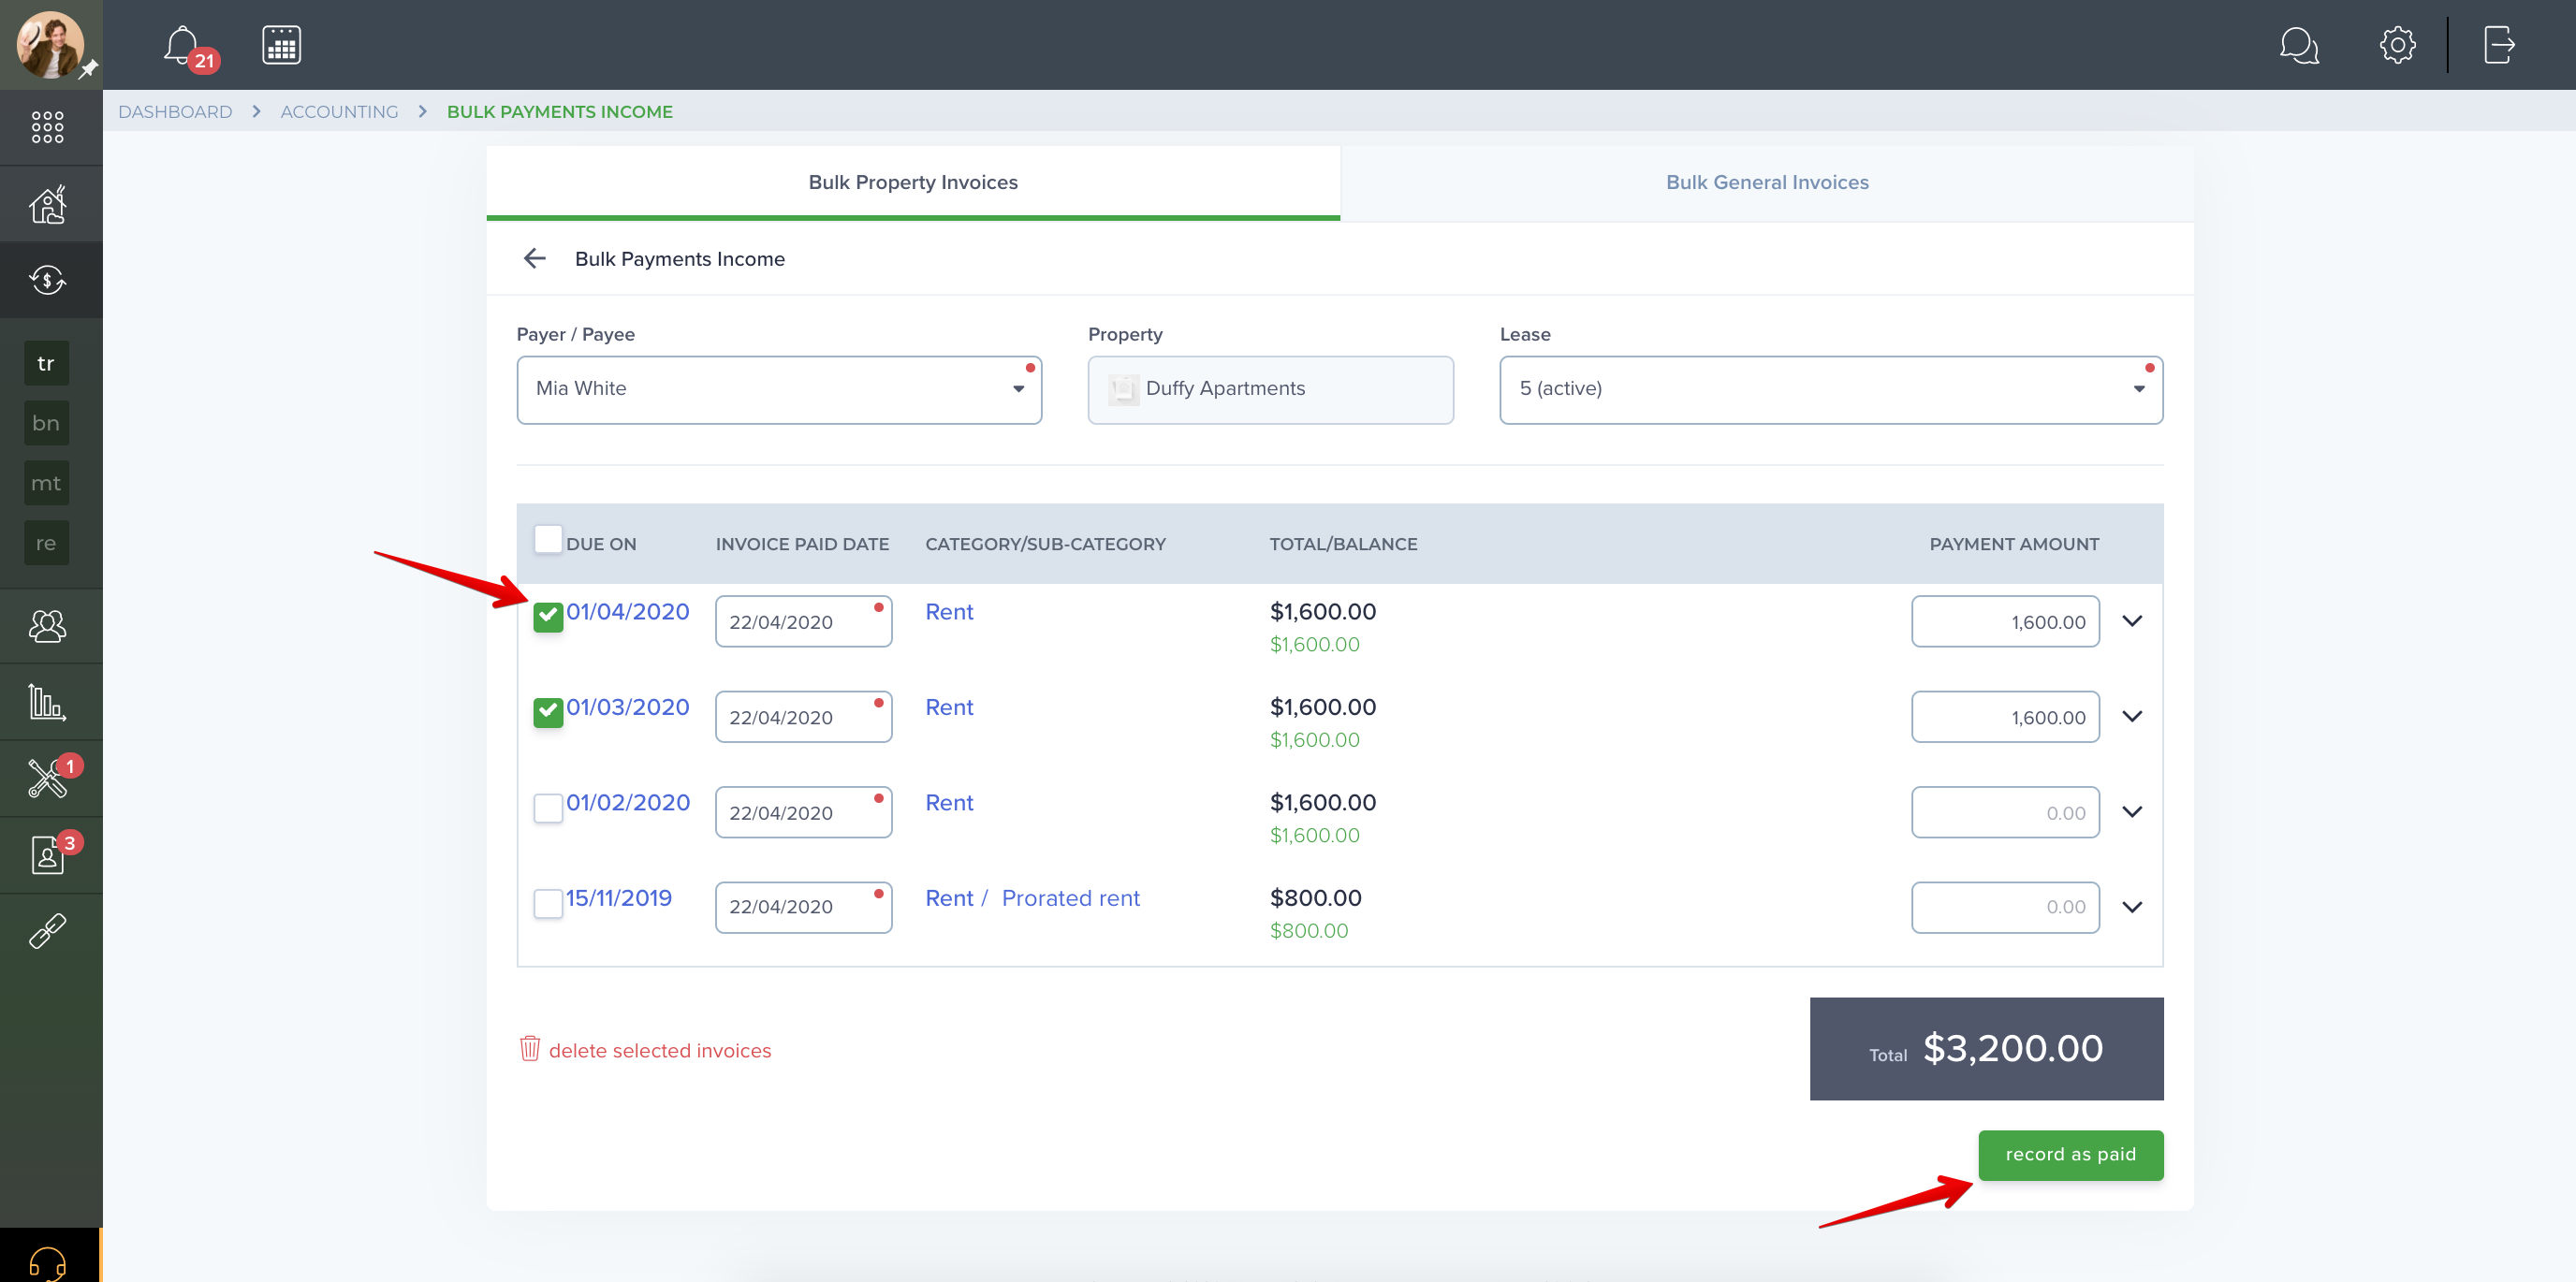Expand the 01/03/2020 invoice row chevron
The height and width of the screenshot is (1282, 2576).
(2131, 716)
